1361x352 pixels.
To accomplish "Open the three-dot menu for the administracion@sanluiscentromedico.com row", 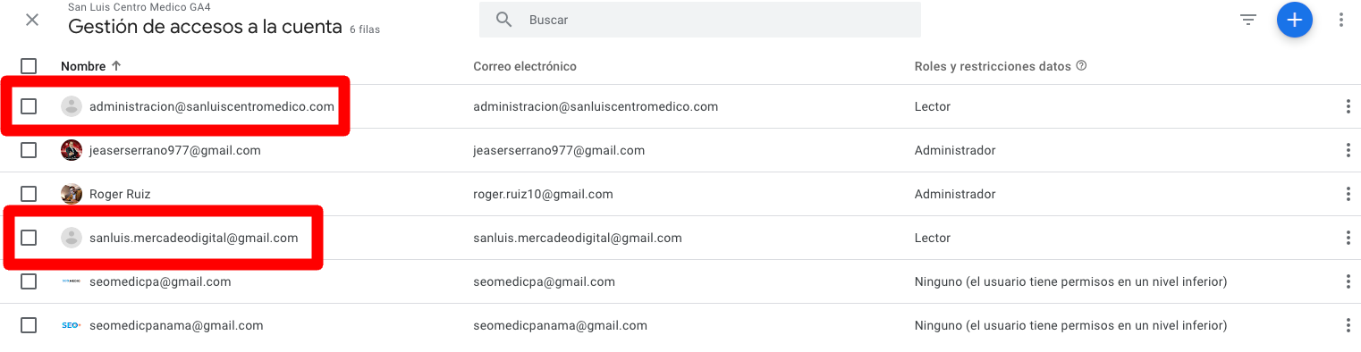I will coord(1348,106).
